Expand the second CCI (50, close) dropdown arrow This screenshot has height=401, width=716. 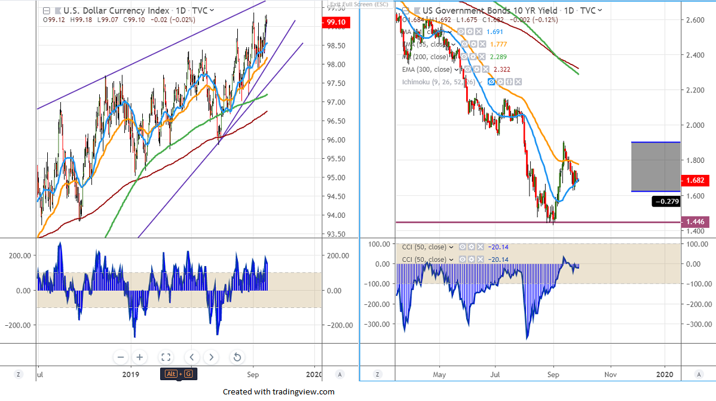451,260
